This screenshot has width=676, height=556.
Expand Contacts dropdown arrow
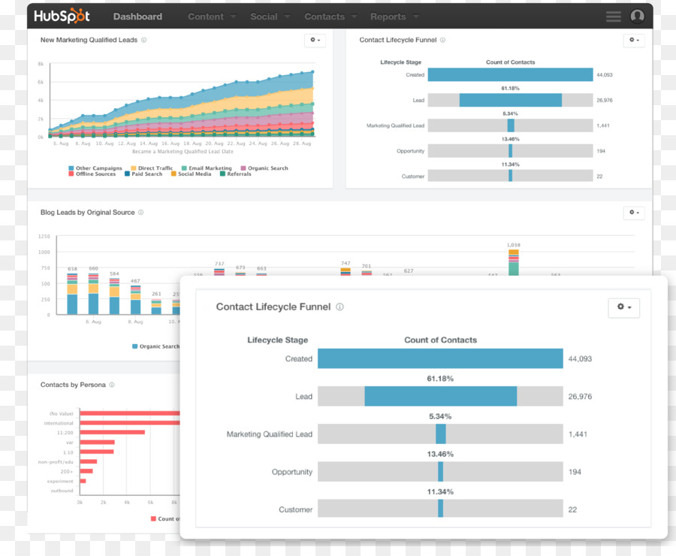click(354, 17)
